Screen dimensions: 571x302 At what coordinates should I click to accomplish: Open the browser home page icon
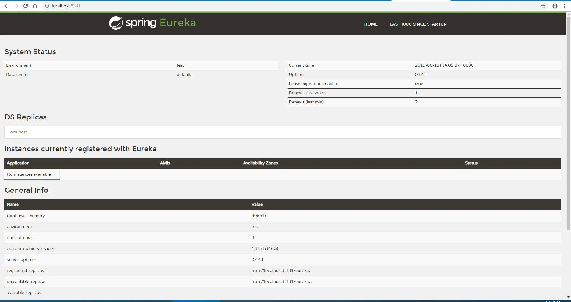[x=35, y=6]
